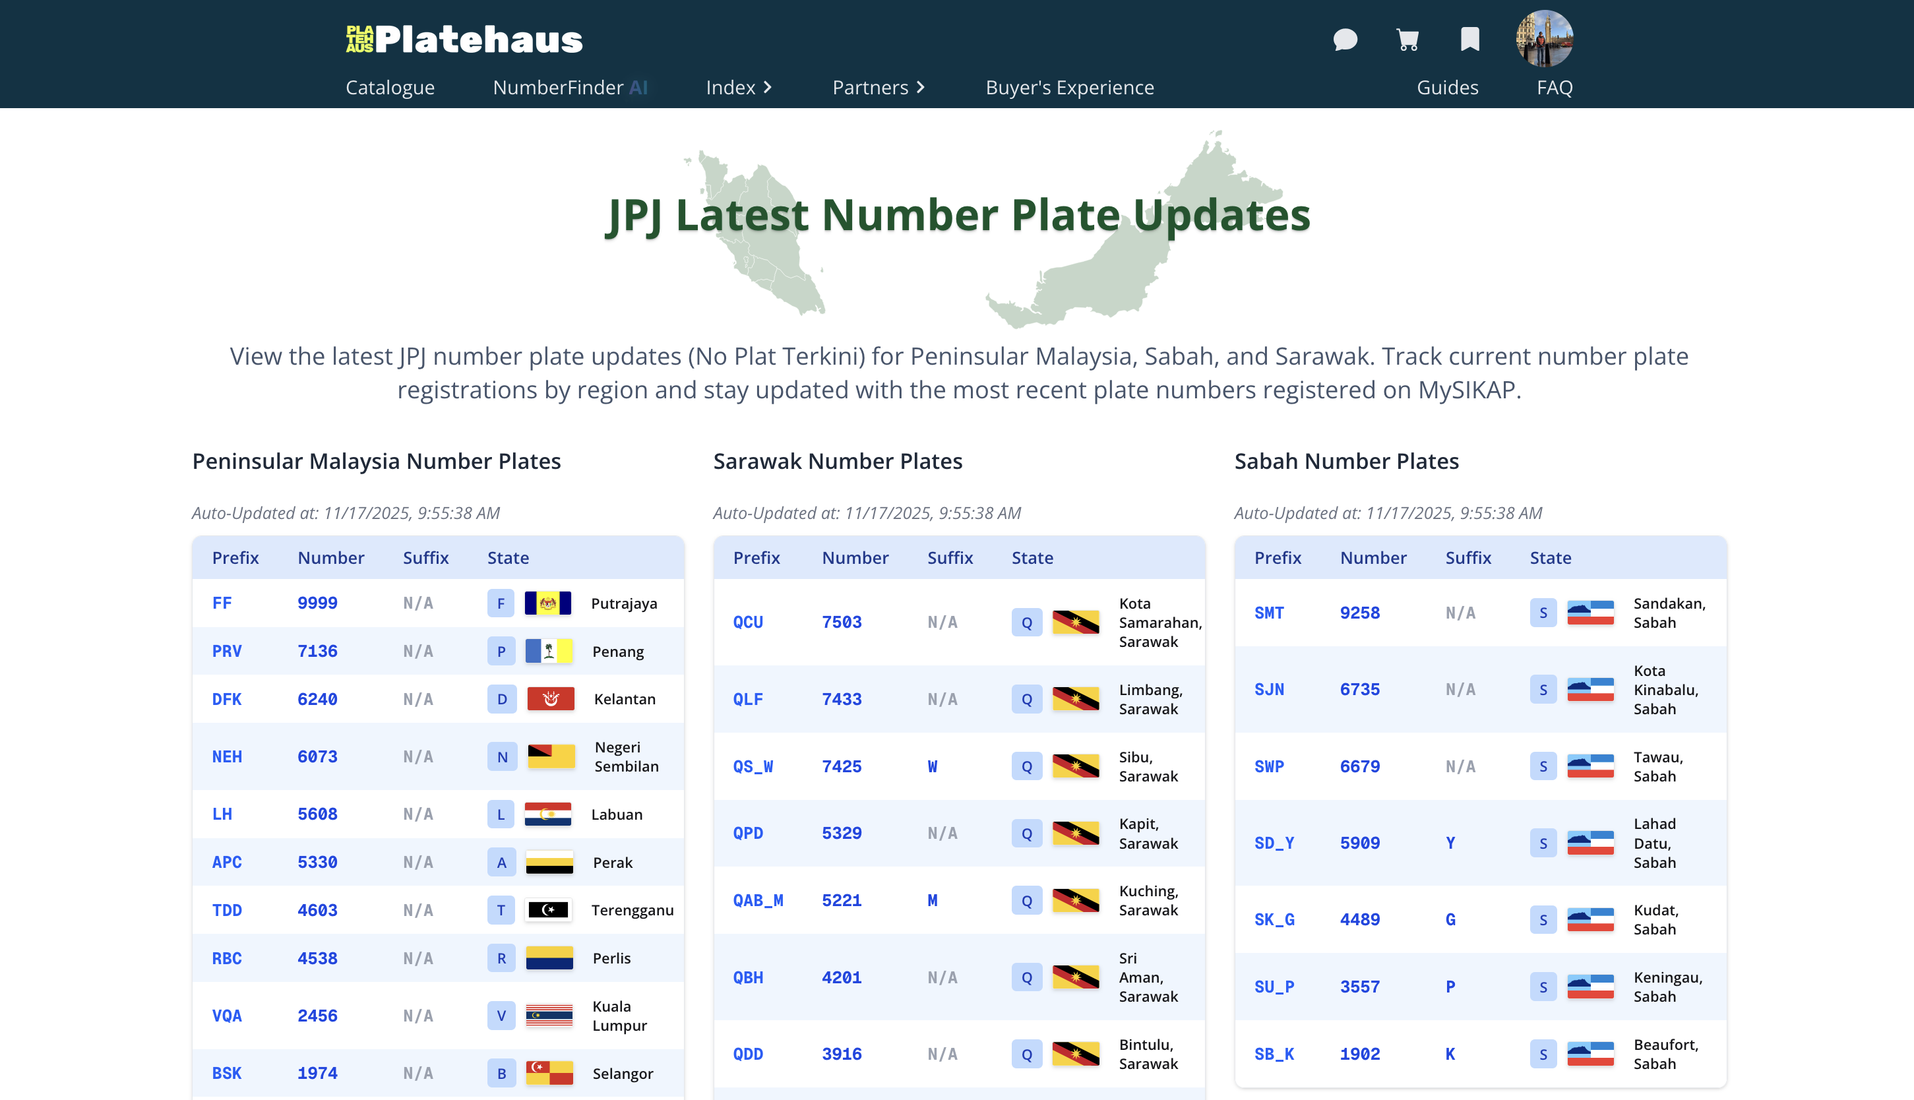Click the Sabah flag next to SMT 9258
The height and width of the screenshot is (1100, 1914).
(1591, 613)
